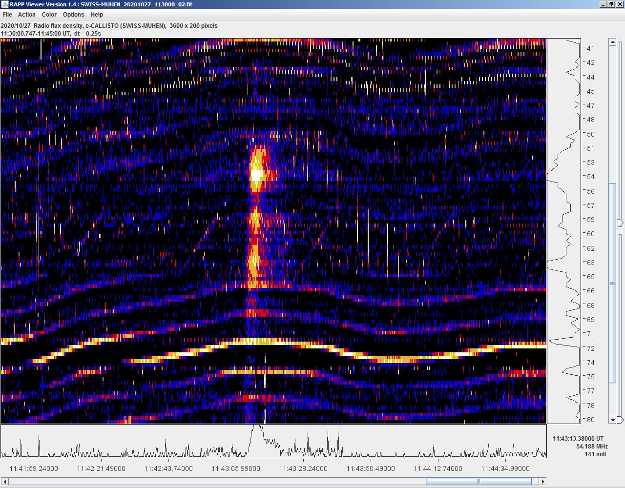Screen dimensions: 625x488
Task: Click the horizontal scrollbar right arrow
Action: tap(542, 482)
